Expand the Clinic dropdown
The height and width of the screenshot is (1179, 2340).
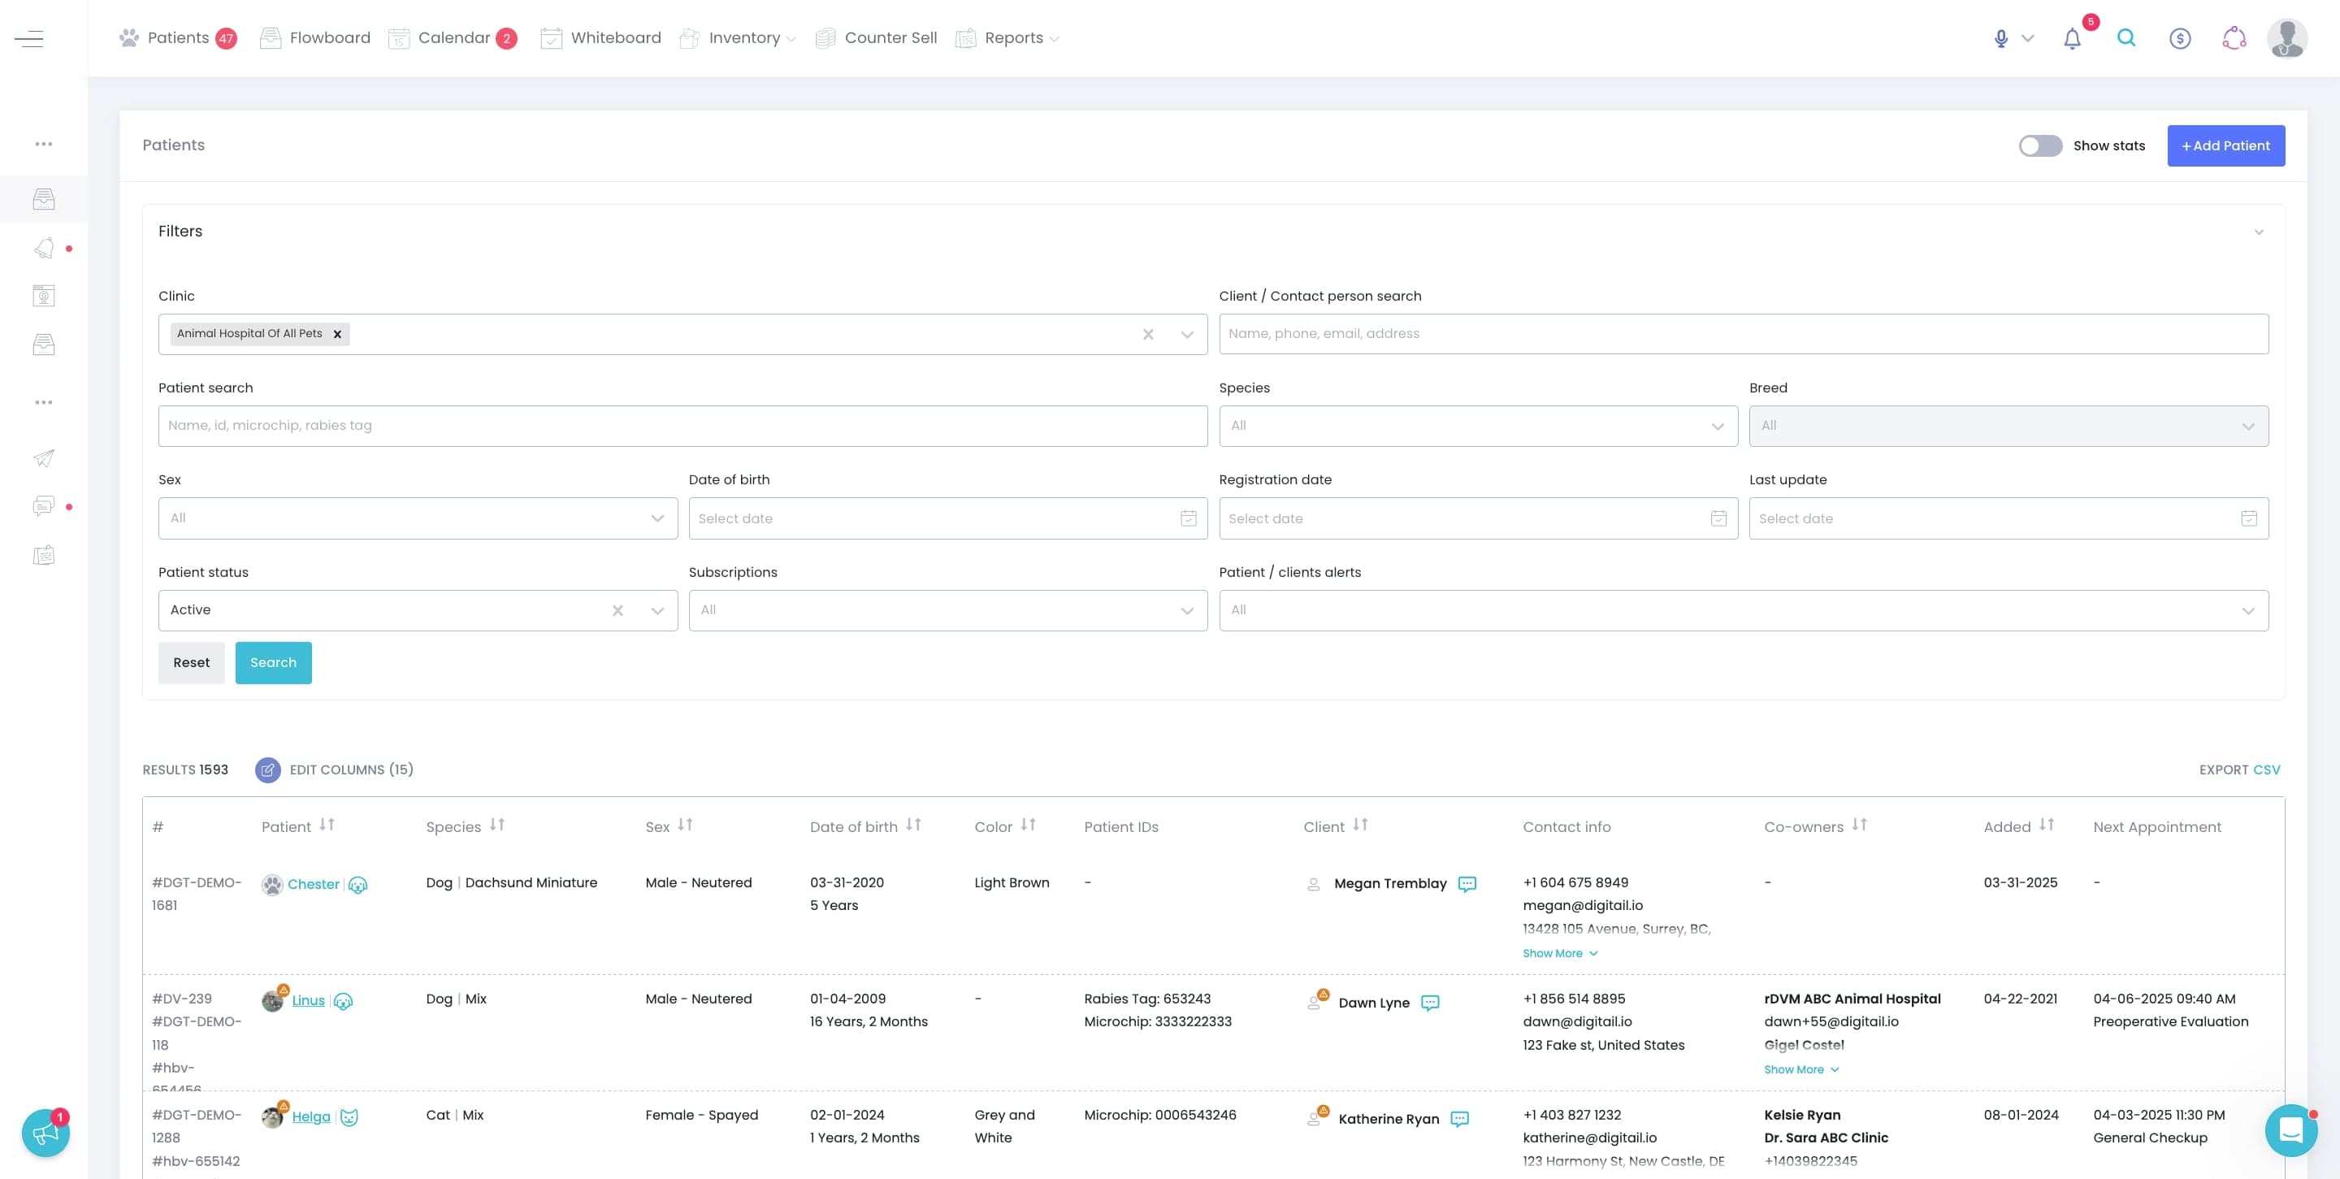tap(1186, 335)
